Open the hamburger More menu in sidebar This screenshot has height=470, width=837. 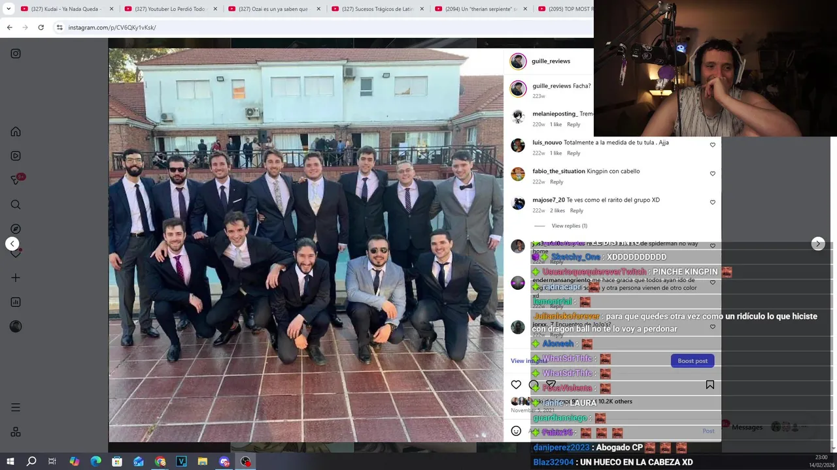(16, 407)
